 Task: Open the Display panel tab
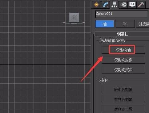pos(132,5)
